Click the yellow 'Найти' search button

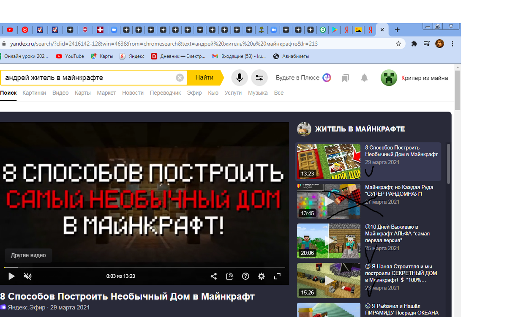point(204,78)
